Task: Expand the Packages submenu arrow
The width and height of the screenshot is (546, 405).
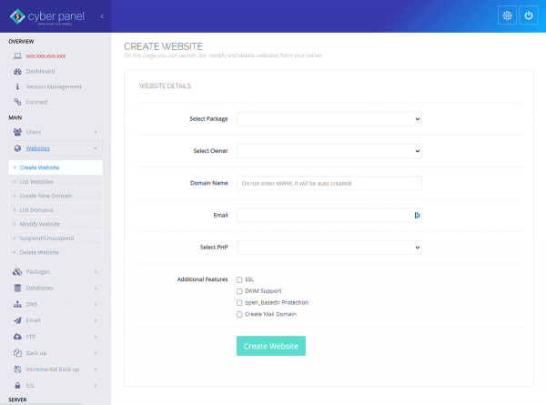Action: point(96,271)
